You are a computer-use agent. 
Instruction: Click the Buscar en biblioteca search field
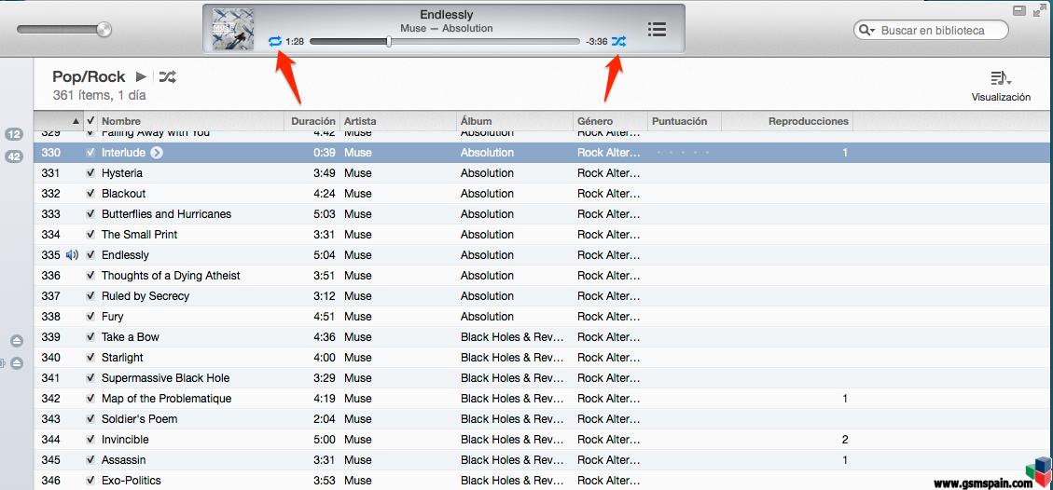tap(931, 30)
